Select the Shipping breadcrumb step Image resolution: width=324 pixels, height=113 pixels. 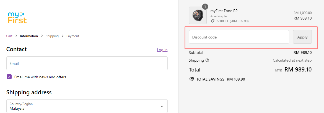tap(52, 36)
